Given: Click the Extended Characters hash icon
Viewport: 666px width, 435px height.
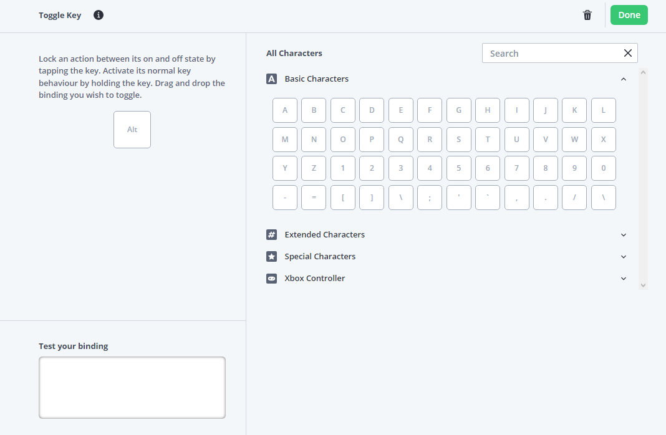Looking at the screenshot, I should (271, 235).
